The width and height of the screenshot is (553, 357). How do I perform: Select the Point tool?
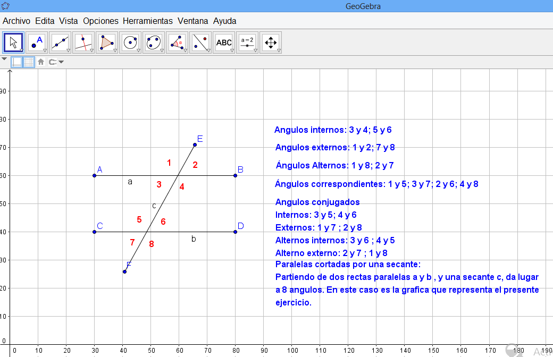tap(36, 42)
